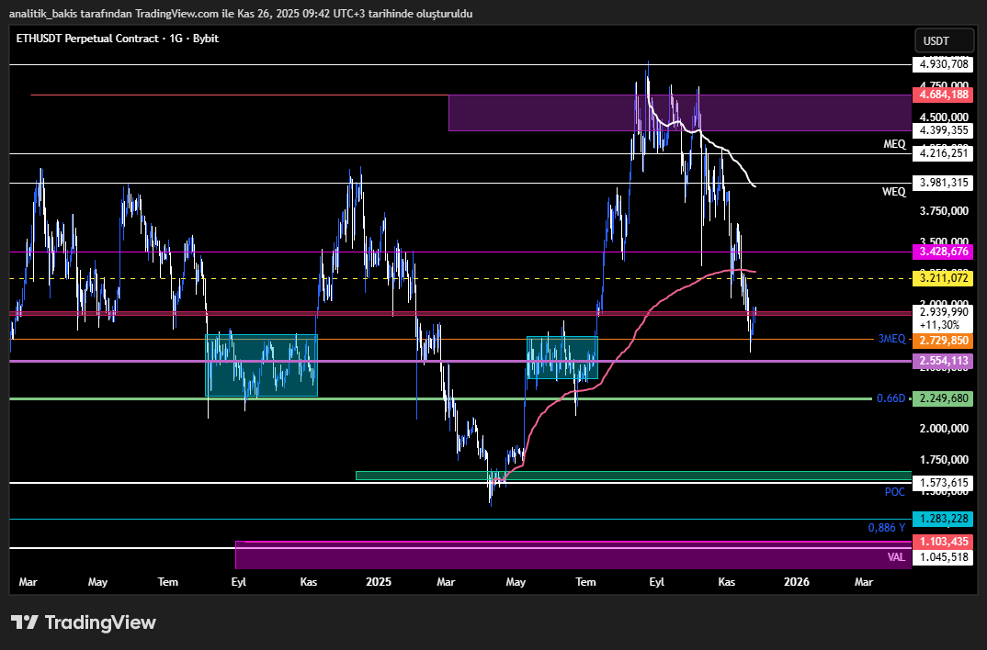987x650 pixels.
Task: Click the green 2.249,680 price label
Action: [x=942, y=398]
